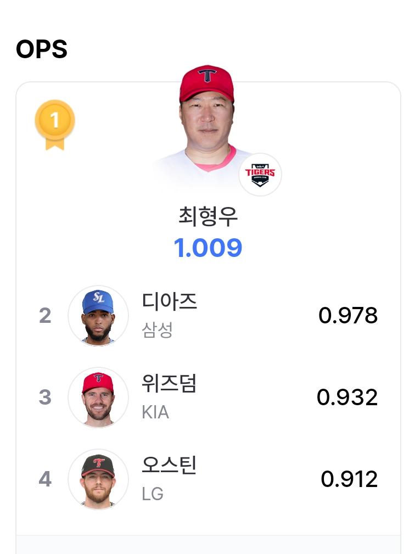
Task: Click the 삼성 team label
Action: [157, 330]
